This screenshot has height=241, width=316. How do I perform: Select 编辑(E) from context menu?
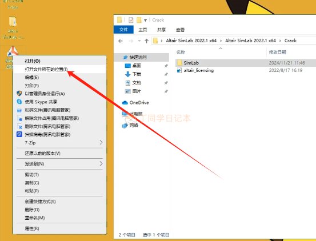[x=59, y=77]
